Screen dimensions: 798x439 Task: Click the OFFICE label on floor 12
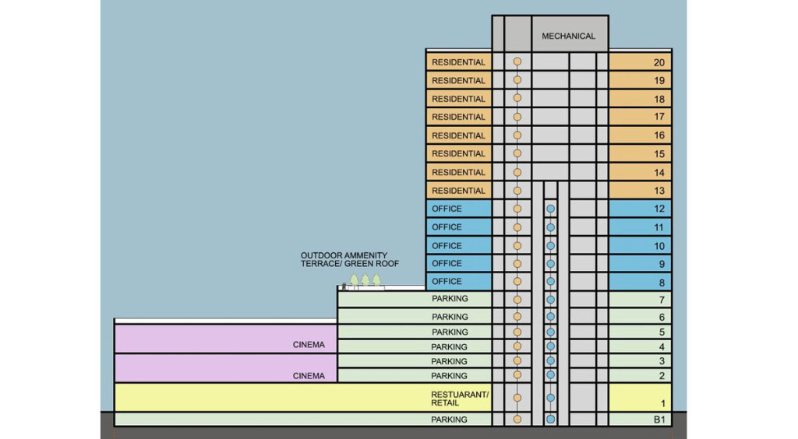coord(447,209)
